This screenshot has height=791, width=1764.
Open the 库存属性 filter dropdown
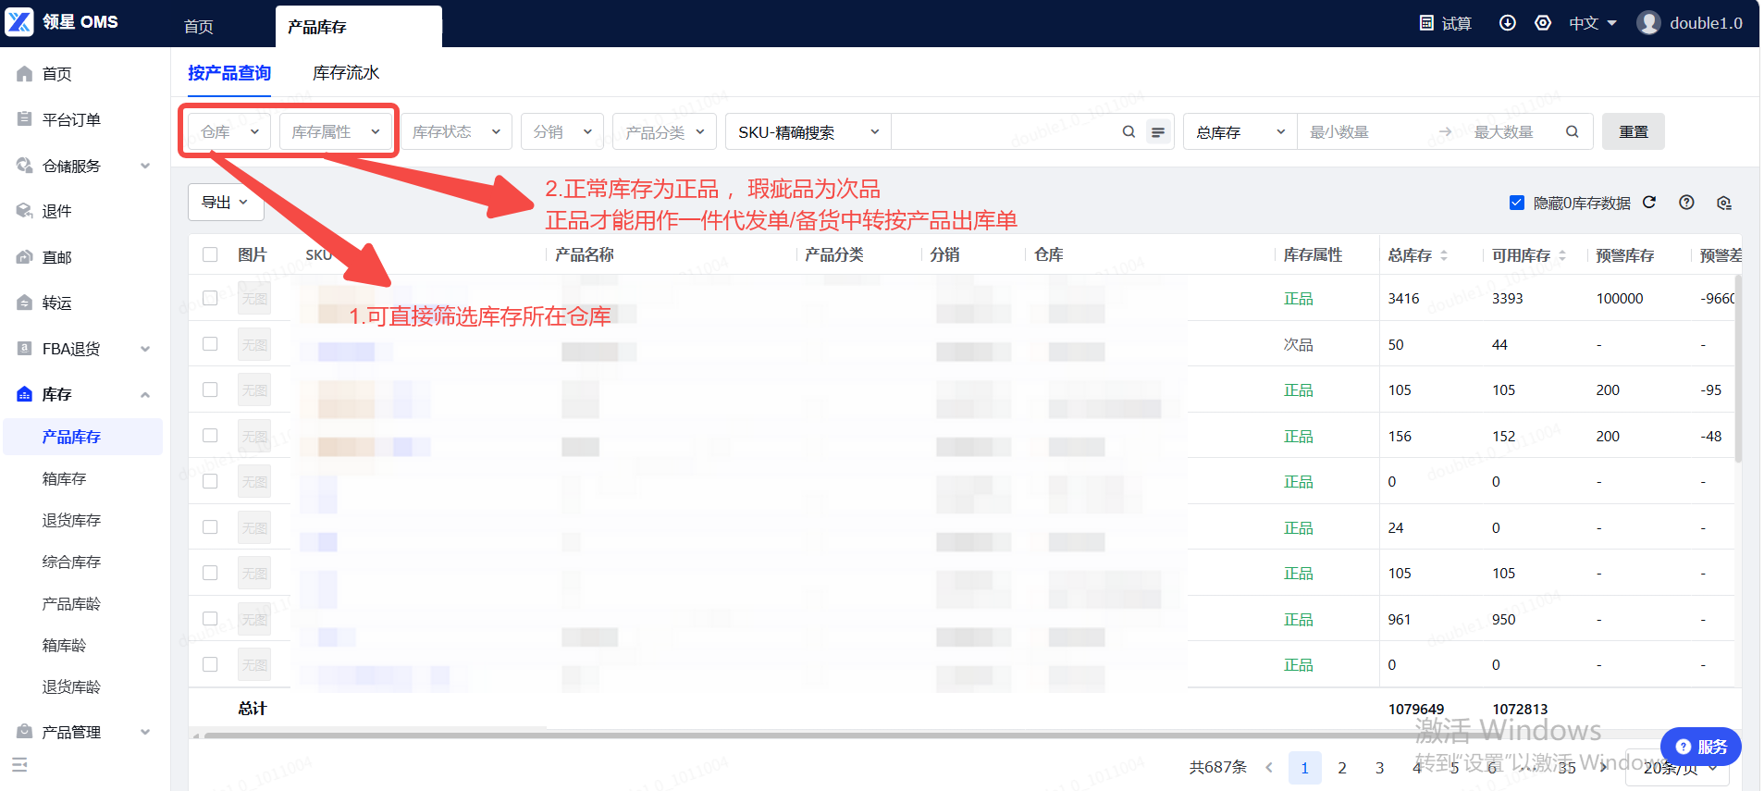tap(336, 132)
